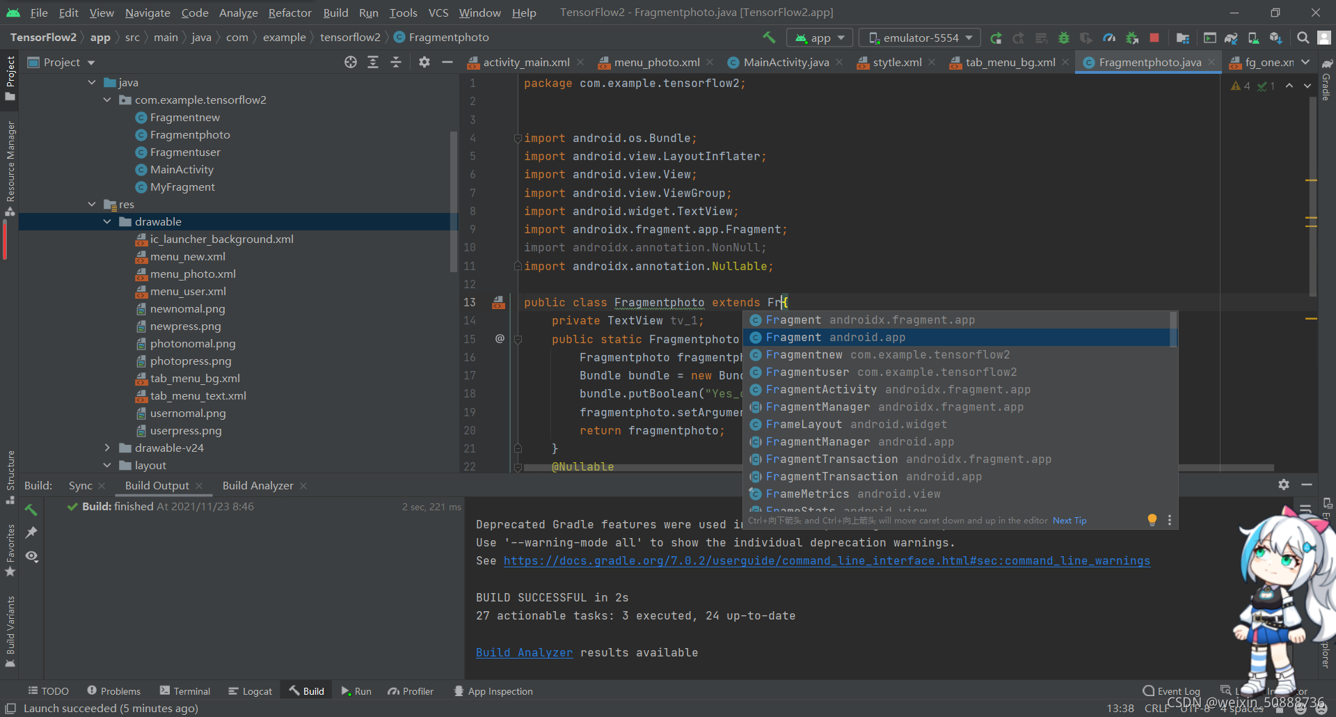Click the Collapse All icon in Project panel

(x=396, y=62)
